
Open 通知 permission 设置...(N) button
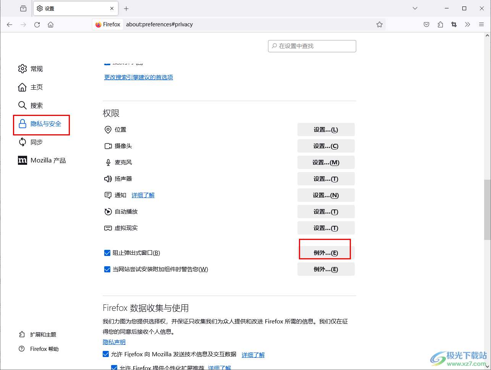(326, 195)
